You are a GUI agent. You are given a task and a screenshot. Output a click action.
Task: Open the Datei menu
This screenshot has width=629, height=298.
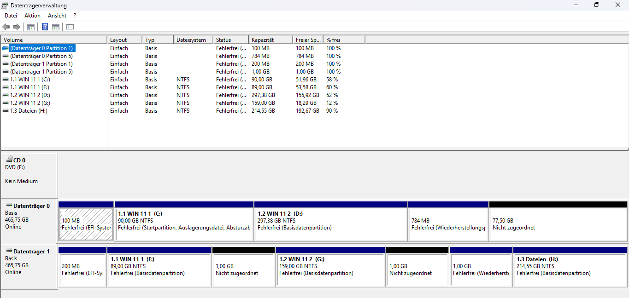pos(11,16)
